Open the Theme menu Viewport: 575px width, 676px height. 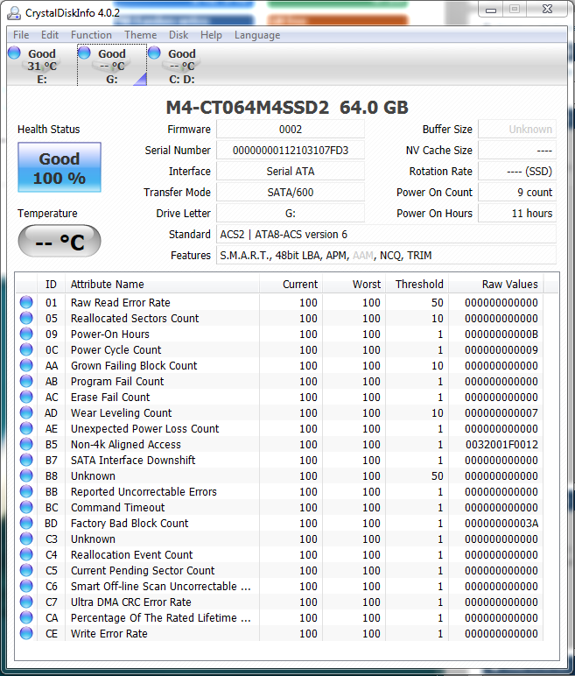pos(141,35)
